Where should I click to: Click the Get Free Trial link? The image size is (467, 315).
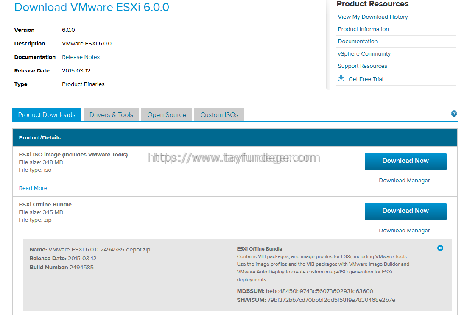point(366,79)
